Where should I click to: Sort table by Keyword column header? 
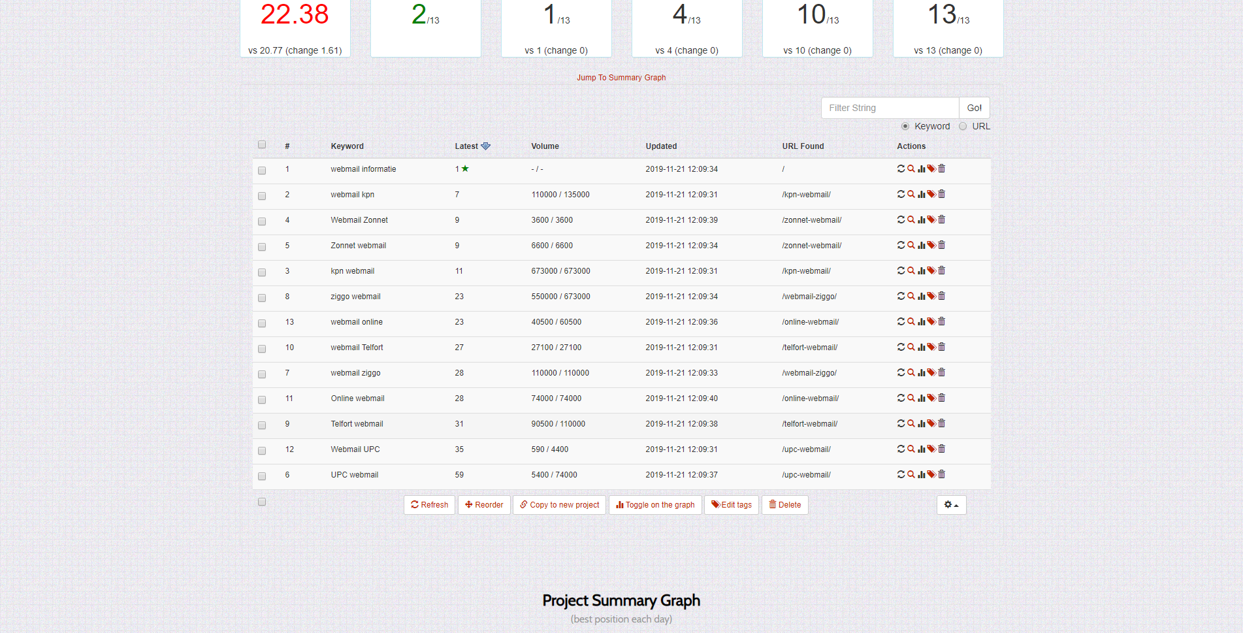coord(347,146)
